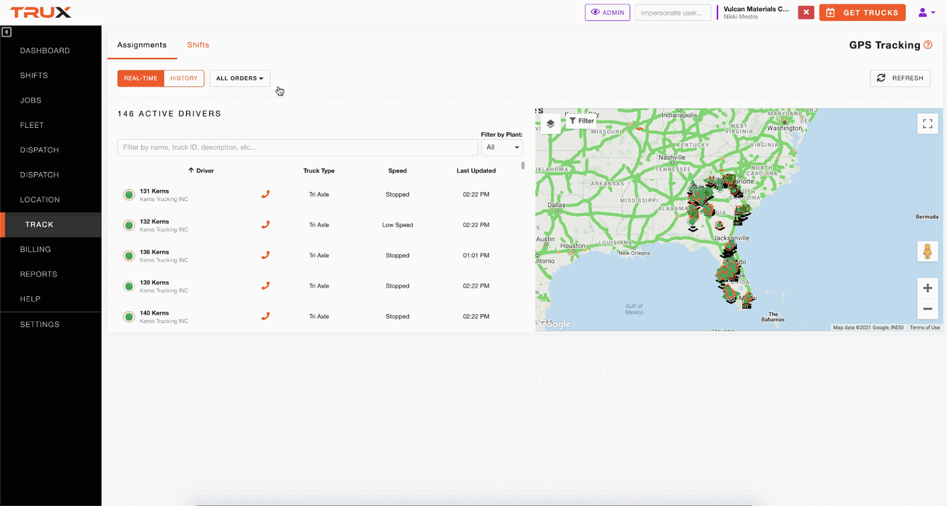947x506 pixels.
Task: Toggle Admin view mode
Action: (x=607, y=12)
